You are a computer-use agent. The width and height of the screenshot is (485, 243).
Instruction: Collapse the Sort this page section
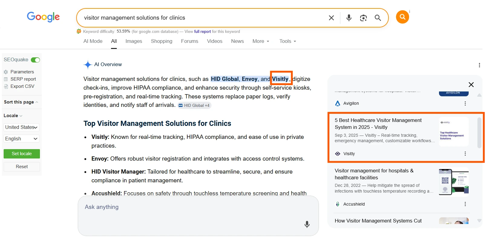click(21, 102)
